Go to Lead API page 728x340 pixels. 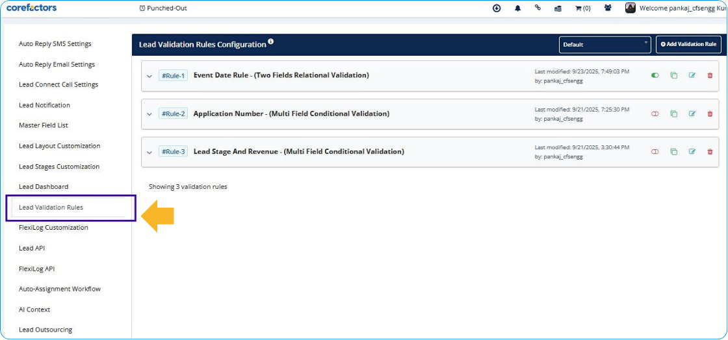pyautogui.click(x=32, y=249)
